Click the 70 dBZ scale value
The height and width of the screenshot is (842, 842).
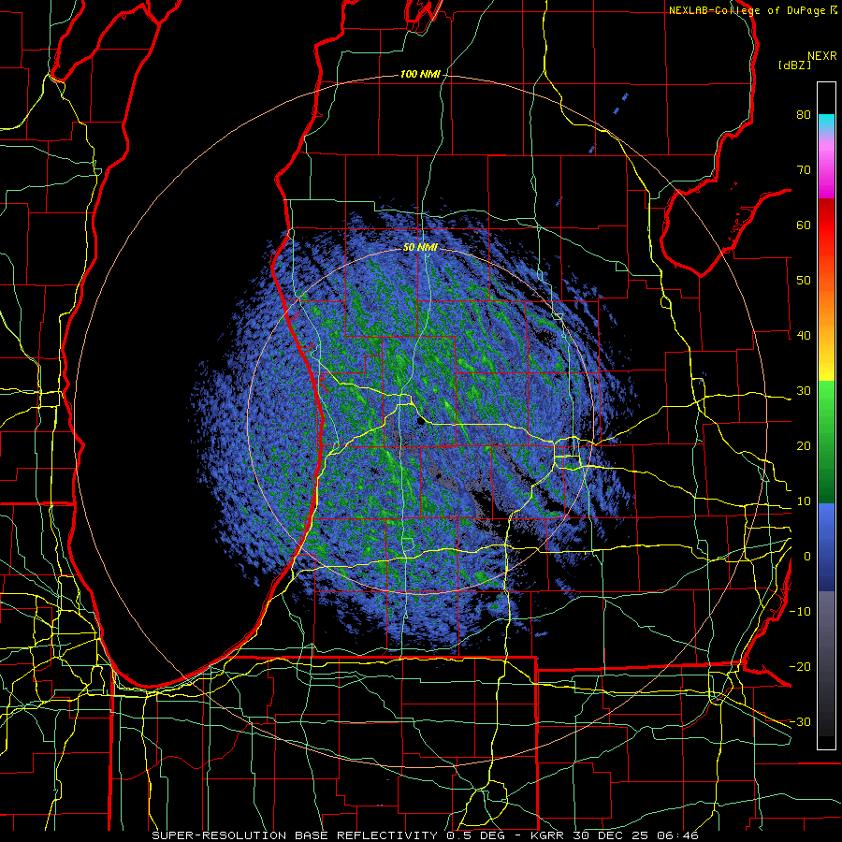(804, 169)
